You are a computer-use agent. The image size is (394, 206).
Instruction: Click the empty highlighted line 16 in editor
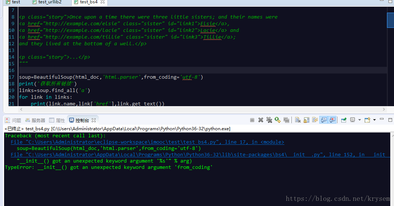click(203, 70)
